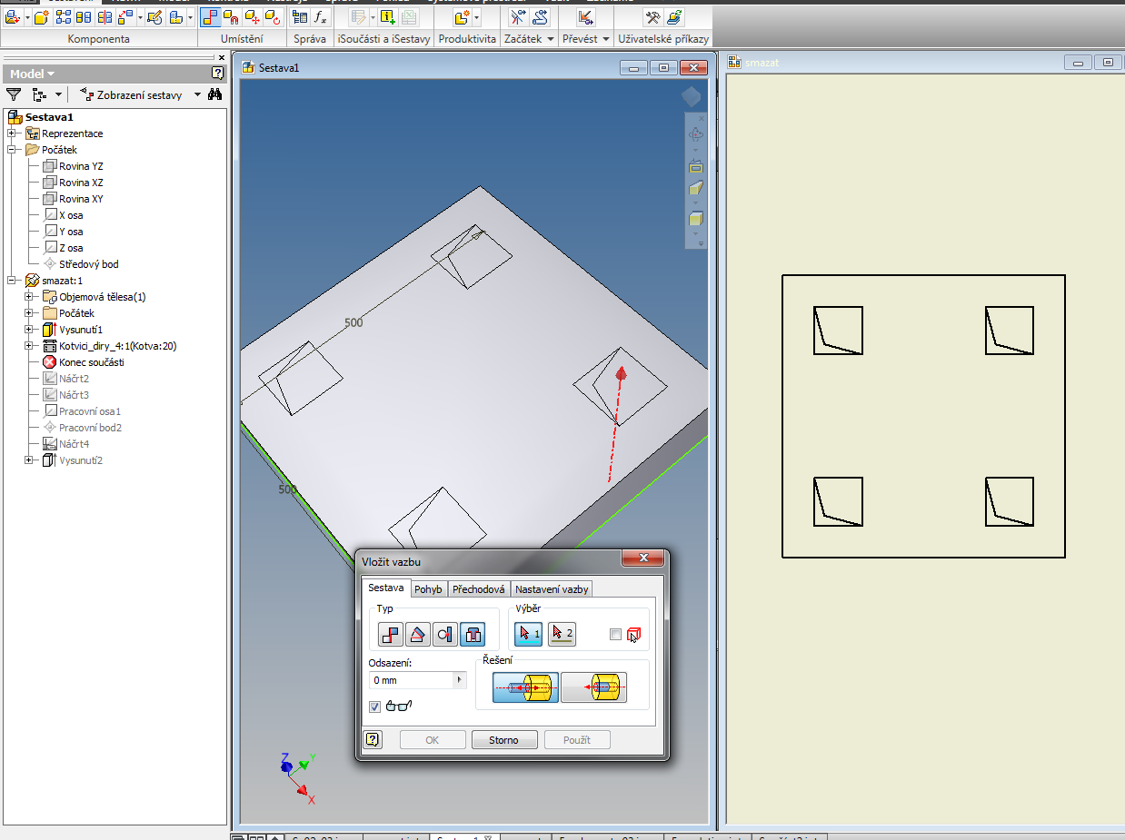
Task: Choose the Aligned solution button
Action: [593, 687]
